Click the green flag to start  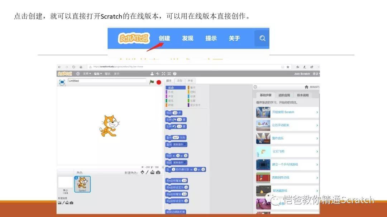click(152, 82)
